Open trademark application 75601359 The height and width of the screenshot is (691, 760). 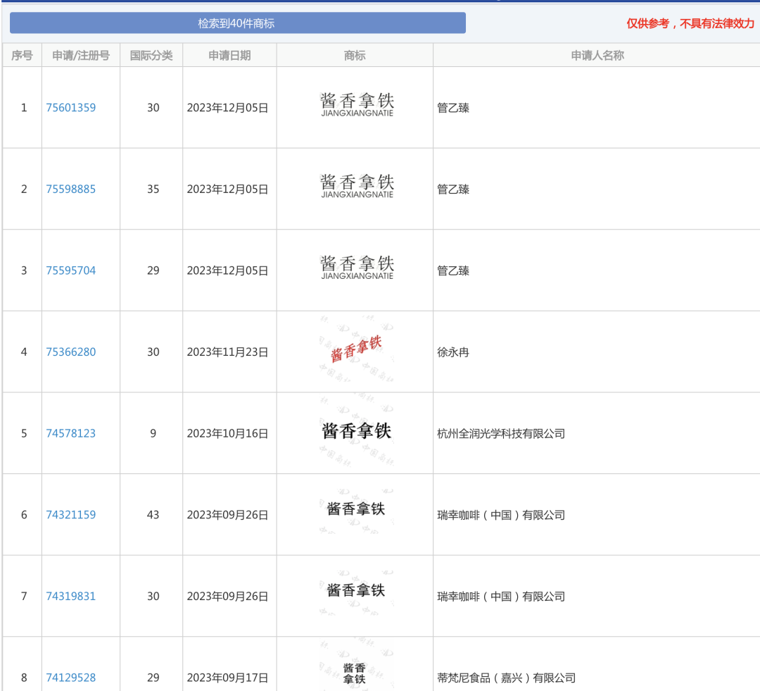(70, 108)
